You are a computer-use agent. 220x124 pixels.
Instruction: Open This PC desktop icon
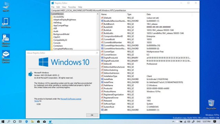click(6, 7)
